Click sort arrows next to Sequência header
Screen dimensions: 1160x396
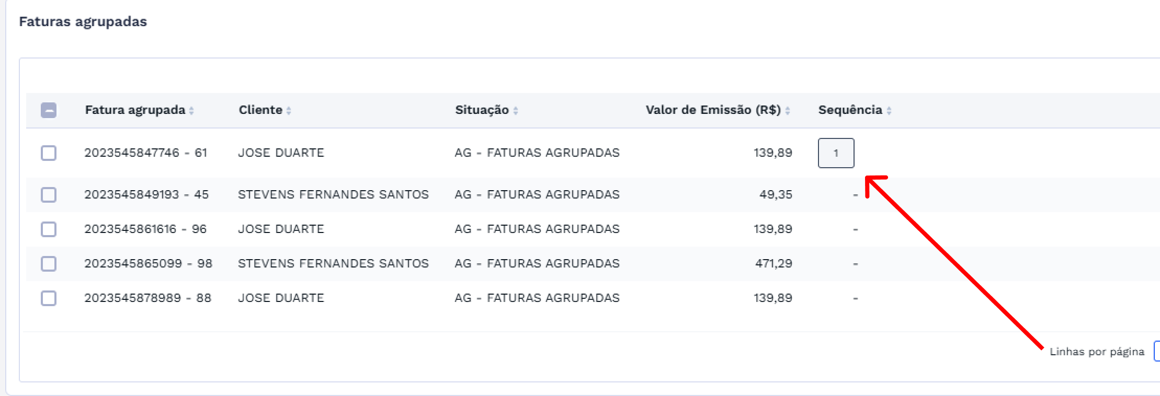(889, 111)
